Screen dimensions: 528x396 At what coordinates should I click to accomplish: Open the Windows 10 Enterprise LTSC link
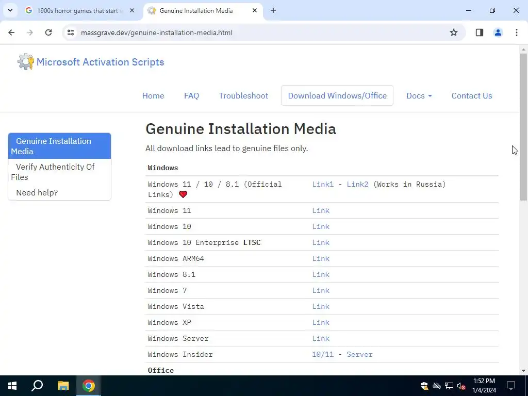coord(321,242)
